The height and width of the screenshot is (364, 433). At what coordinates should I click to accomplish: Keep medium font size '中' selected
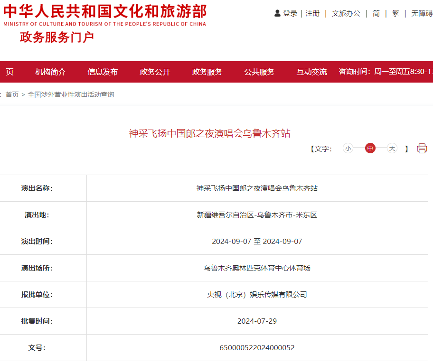(370, 148)
